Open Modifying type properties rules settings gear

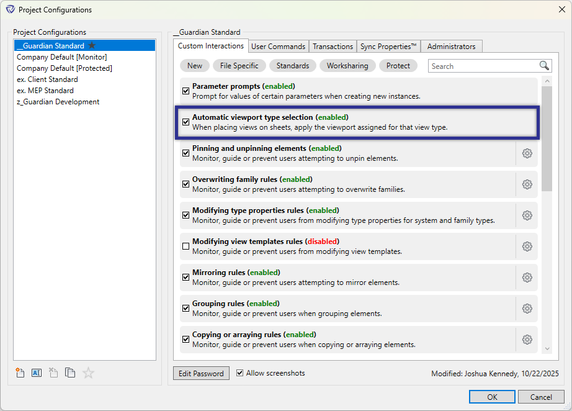point(527,215)
